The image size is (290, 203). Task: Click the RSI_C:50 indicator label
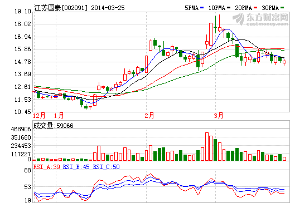pos(107,167)
